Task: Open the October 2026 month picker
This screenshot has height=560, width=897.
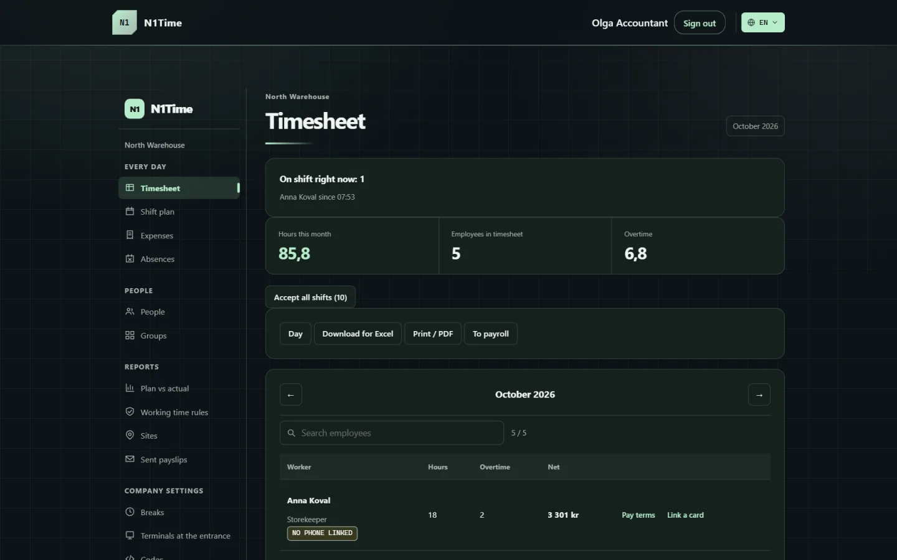Action: (x=755, y=126)
